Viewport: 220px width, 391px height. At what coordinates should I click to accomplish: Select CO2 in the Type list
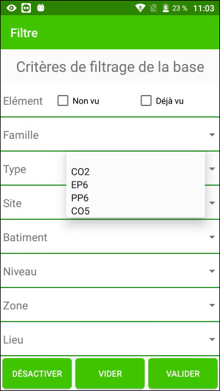tap(80, 172)
